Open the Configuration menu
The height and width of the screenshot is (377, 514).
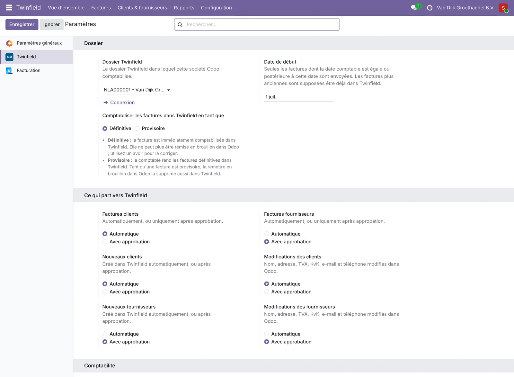click(216, 8)
